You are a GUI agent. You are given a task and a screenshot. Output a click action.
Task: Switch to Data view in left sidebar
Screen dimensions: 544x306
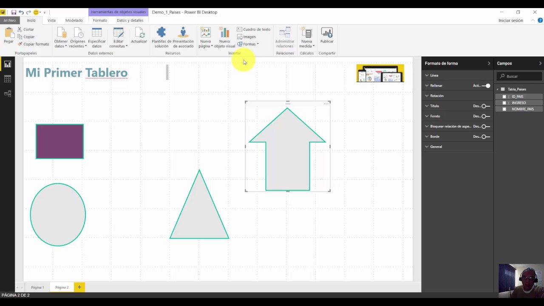click(8, 79)
